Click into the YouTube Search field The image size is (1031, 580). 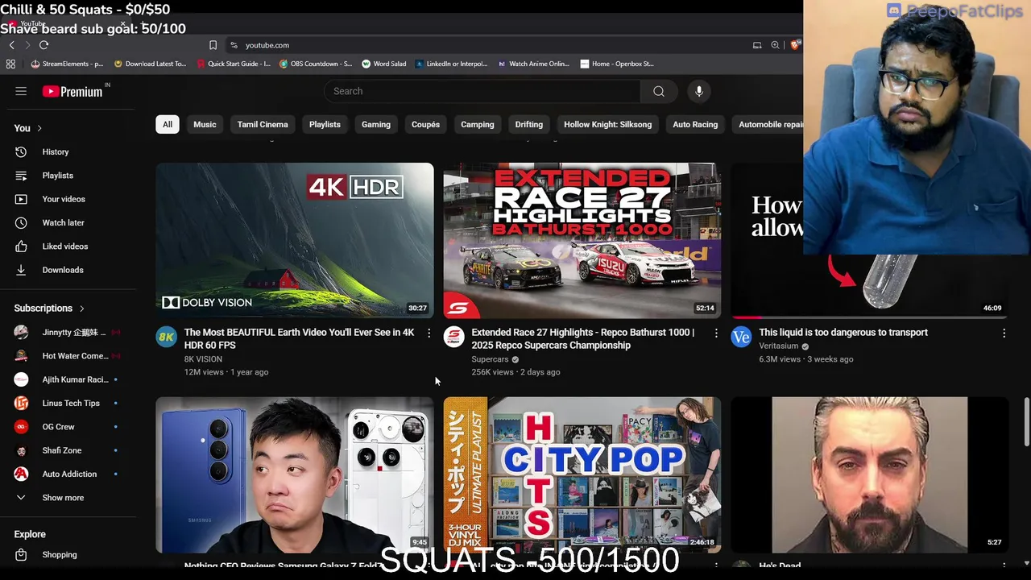[483, 91]
